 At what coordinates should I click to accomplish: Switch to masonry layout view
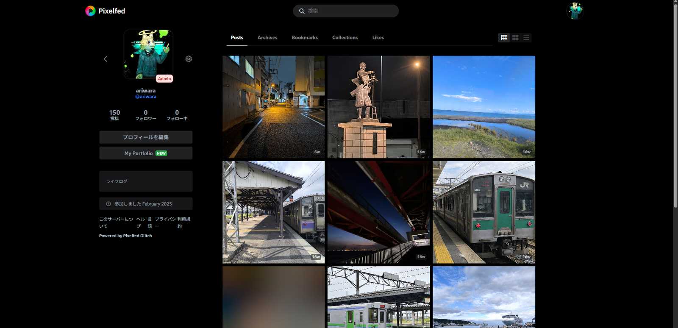[515, 38]
